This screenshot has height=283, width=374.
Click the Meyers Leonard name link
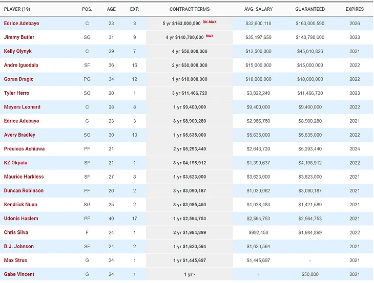click(22, 107)
